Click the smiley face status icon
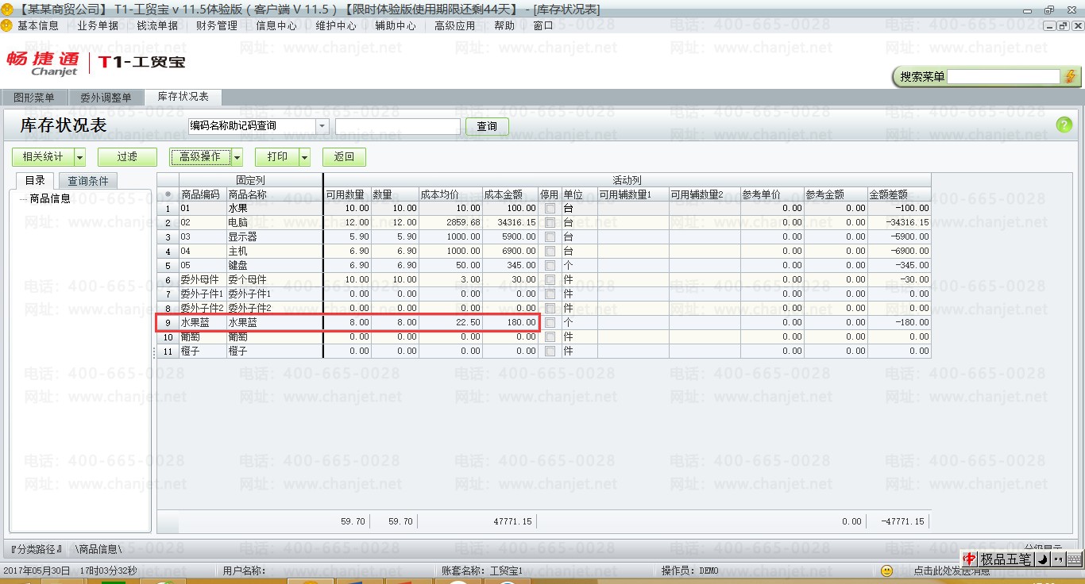The height and width of the screenshot is (584, 1085). click(x=887, y=571)
